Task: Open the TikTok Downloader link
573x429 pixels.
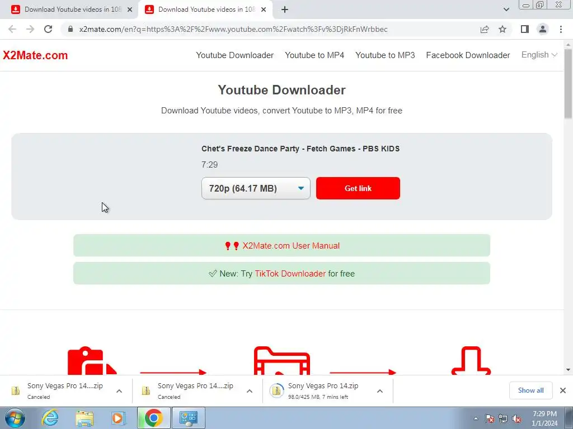Action: [x=290, y=274]
